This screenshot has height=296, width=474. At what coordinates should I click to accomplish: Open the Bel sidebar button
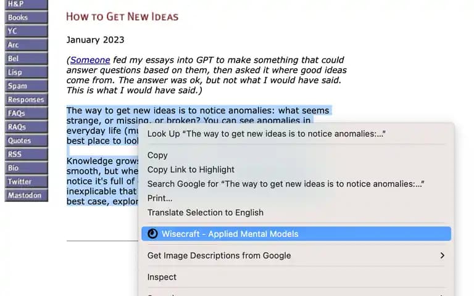[27, 59]
